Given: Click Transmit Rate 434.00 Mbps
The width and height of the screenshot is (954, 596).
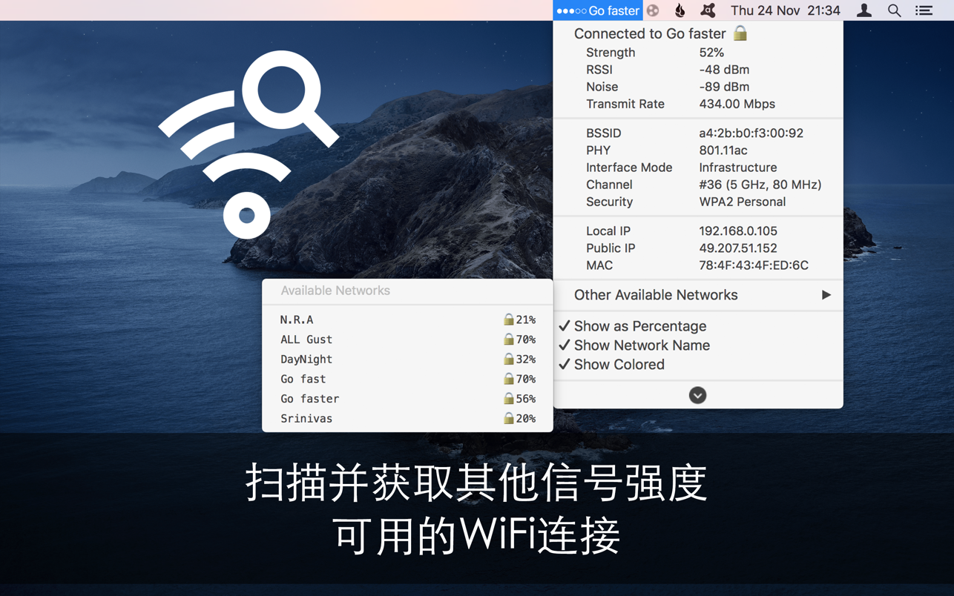Looking at the screenshot, I should [x=737, y=104].
